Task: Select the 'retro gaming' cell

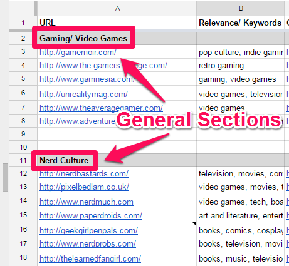Action: 240,66
